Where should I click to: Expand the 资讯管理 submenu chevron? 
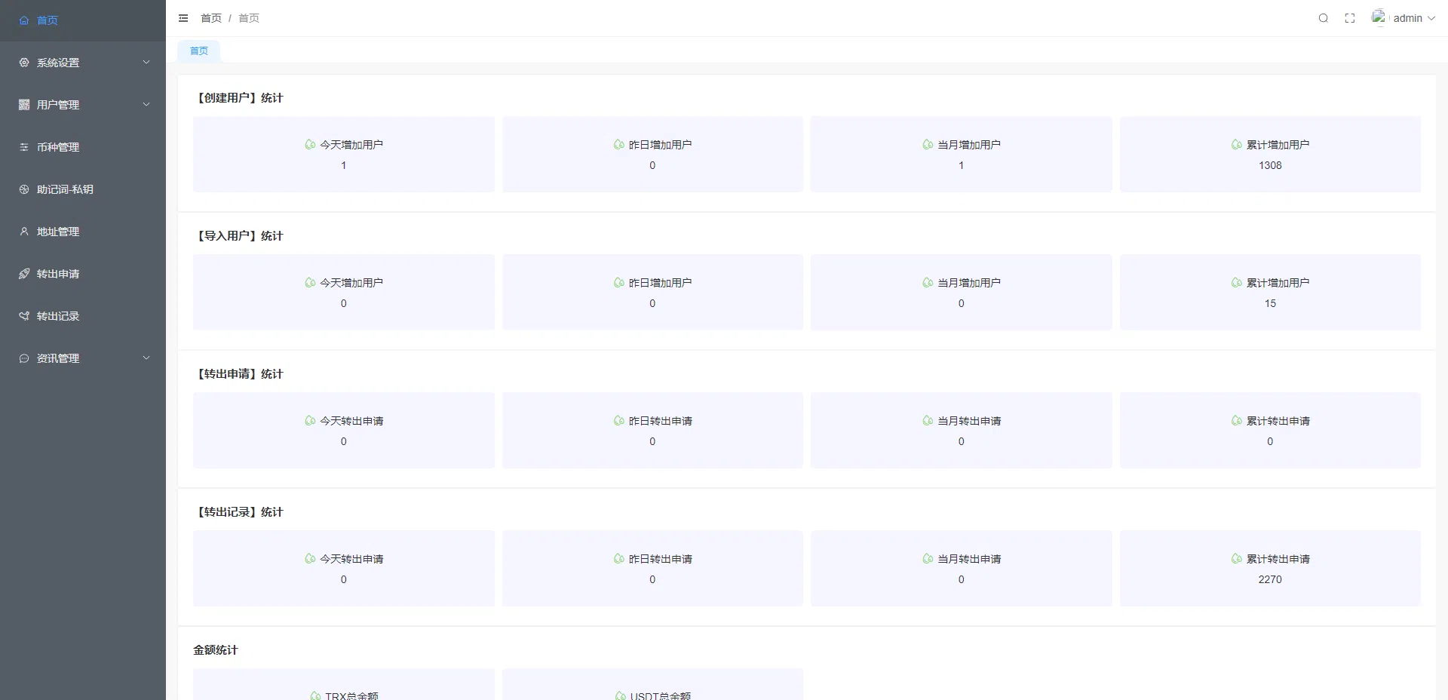tap(146, 358)
